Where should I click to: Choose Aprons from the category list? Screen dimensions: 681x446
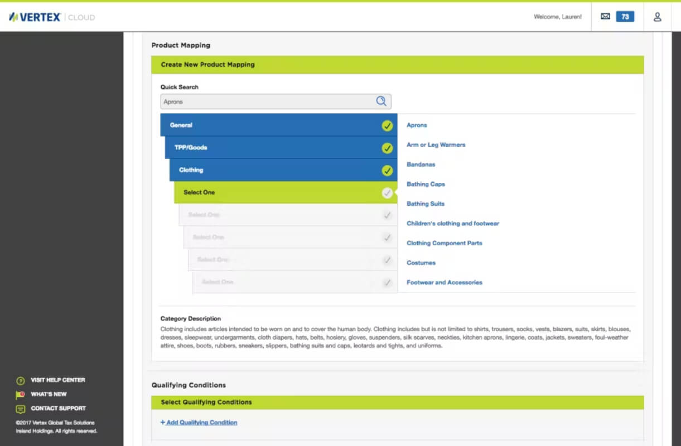(417, 125)
